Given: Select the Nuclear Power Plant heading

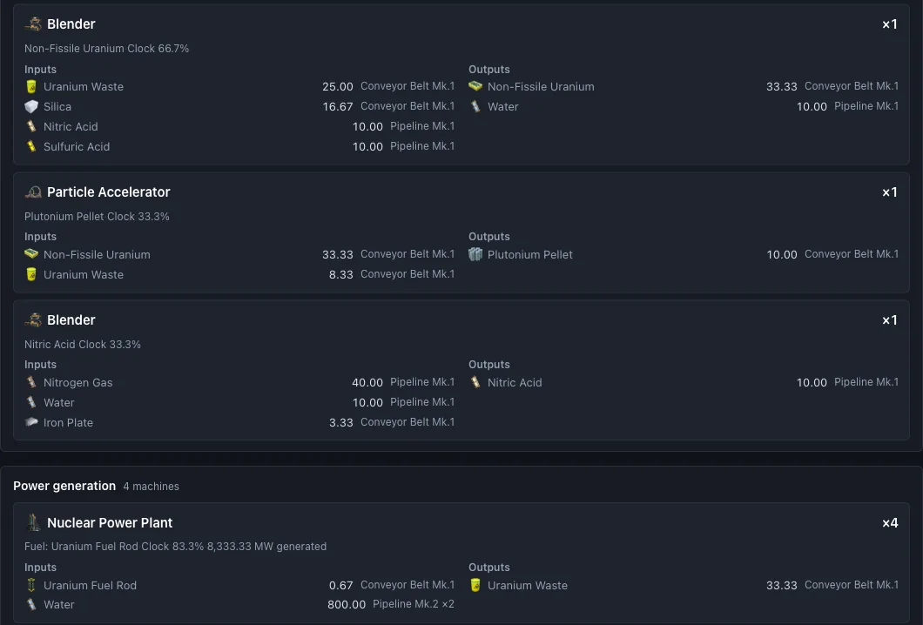Looking at the screenshot, I should pyautogui.click(x=110, y=522).
